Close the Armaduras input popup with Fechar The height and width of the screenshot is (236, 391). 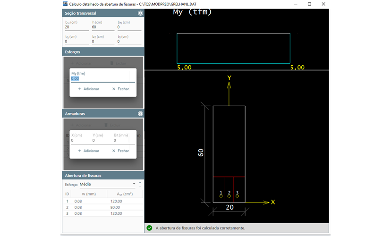[x=120, y=151]
